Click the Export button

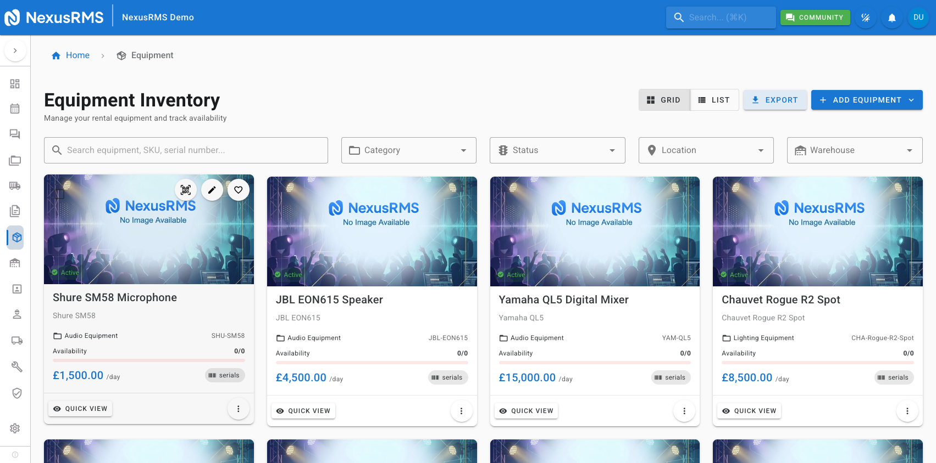coord(774,100)
